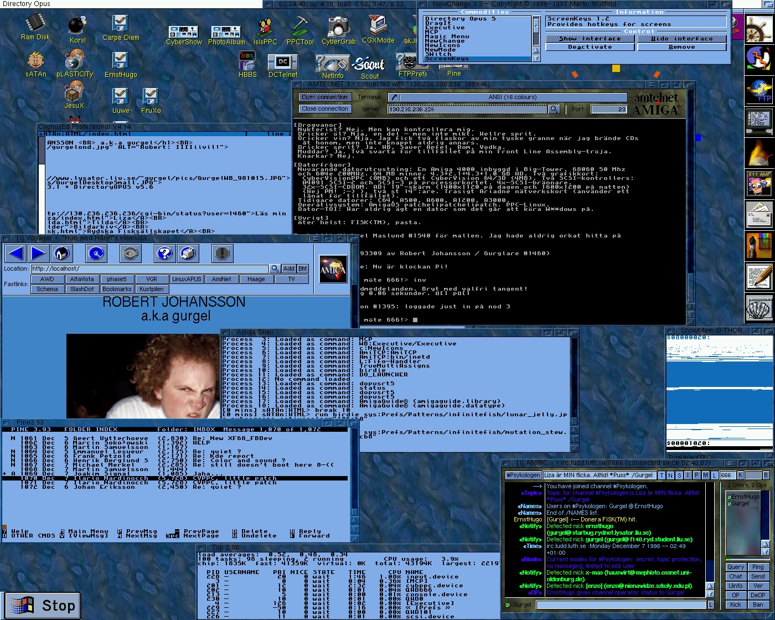This screenshot has height=620, width=775.
Task: Click Deactivate in the NewChange window
Action: [590, 47]
